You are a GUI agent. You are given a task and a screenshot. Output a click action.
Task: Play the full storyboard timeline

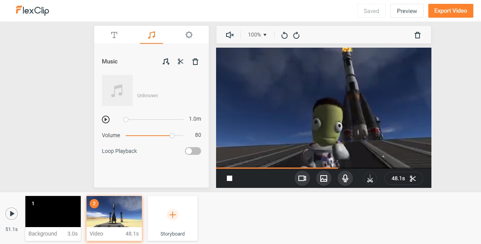(12, 214)
